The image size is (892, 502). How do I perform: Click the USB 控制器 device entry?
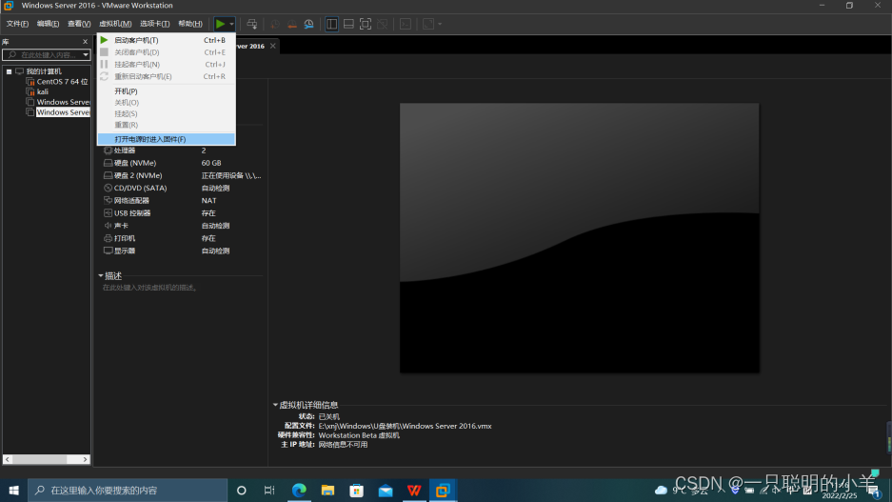[131, 213]
